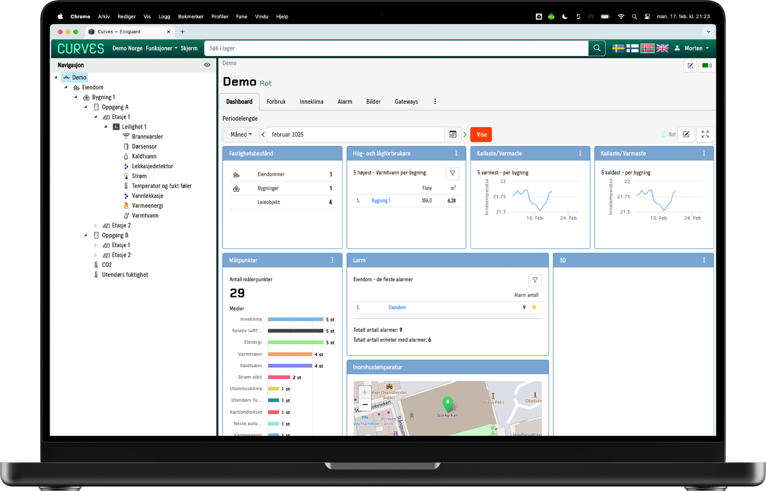The height and width of the screenshot is (491, 766).
Task: Switch to the Forbruk tab
Action: [276, 101]
